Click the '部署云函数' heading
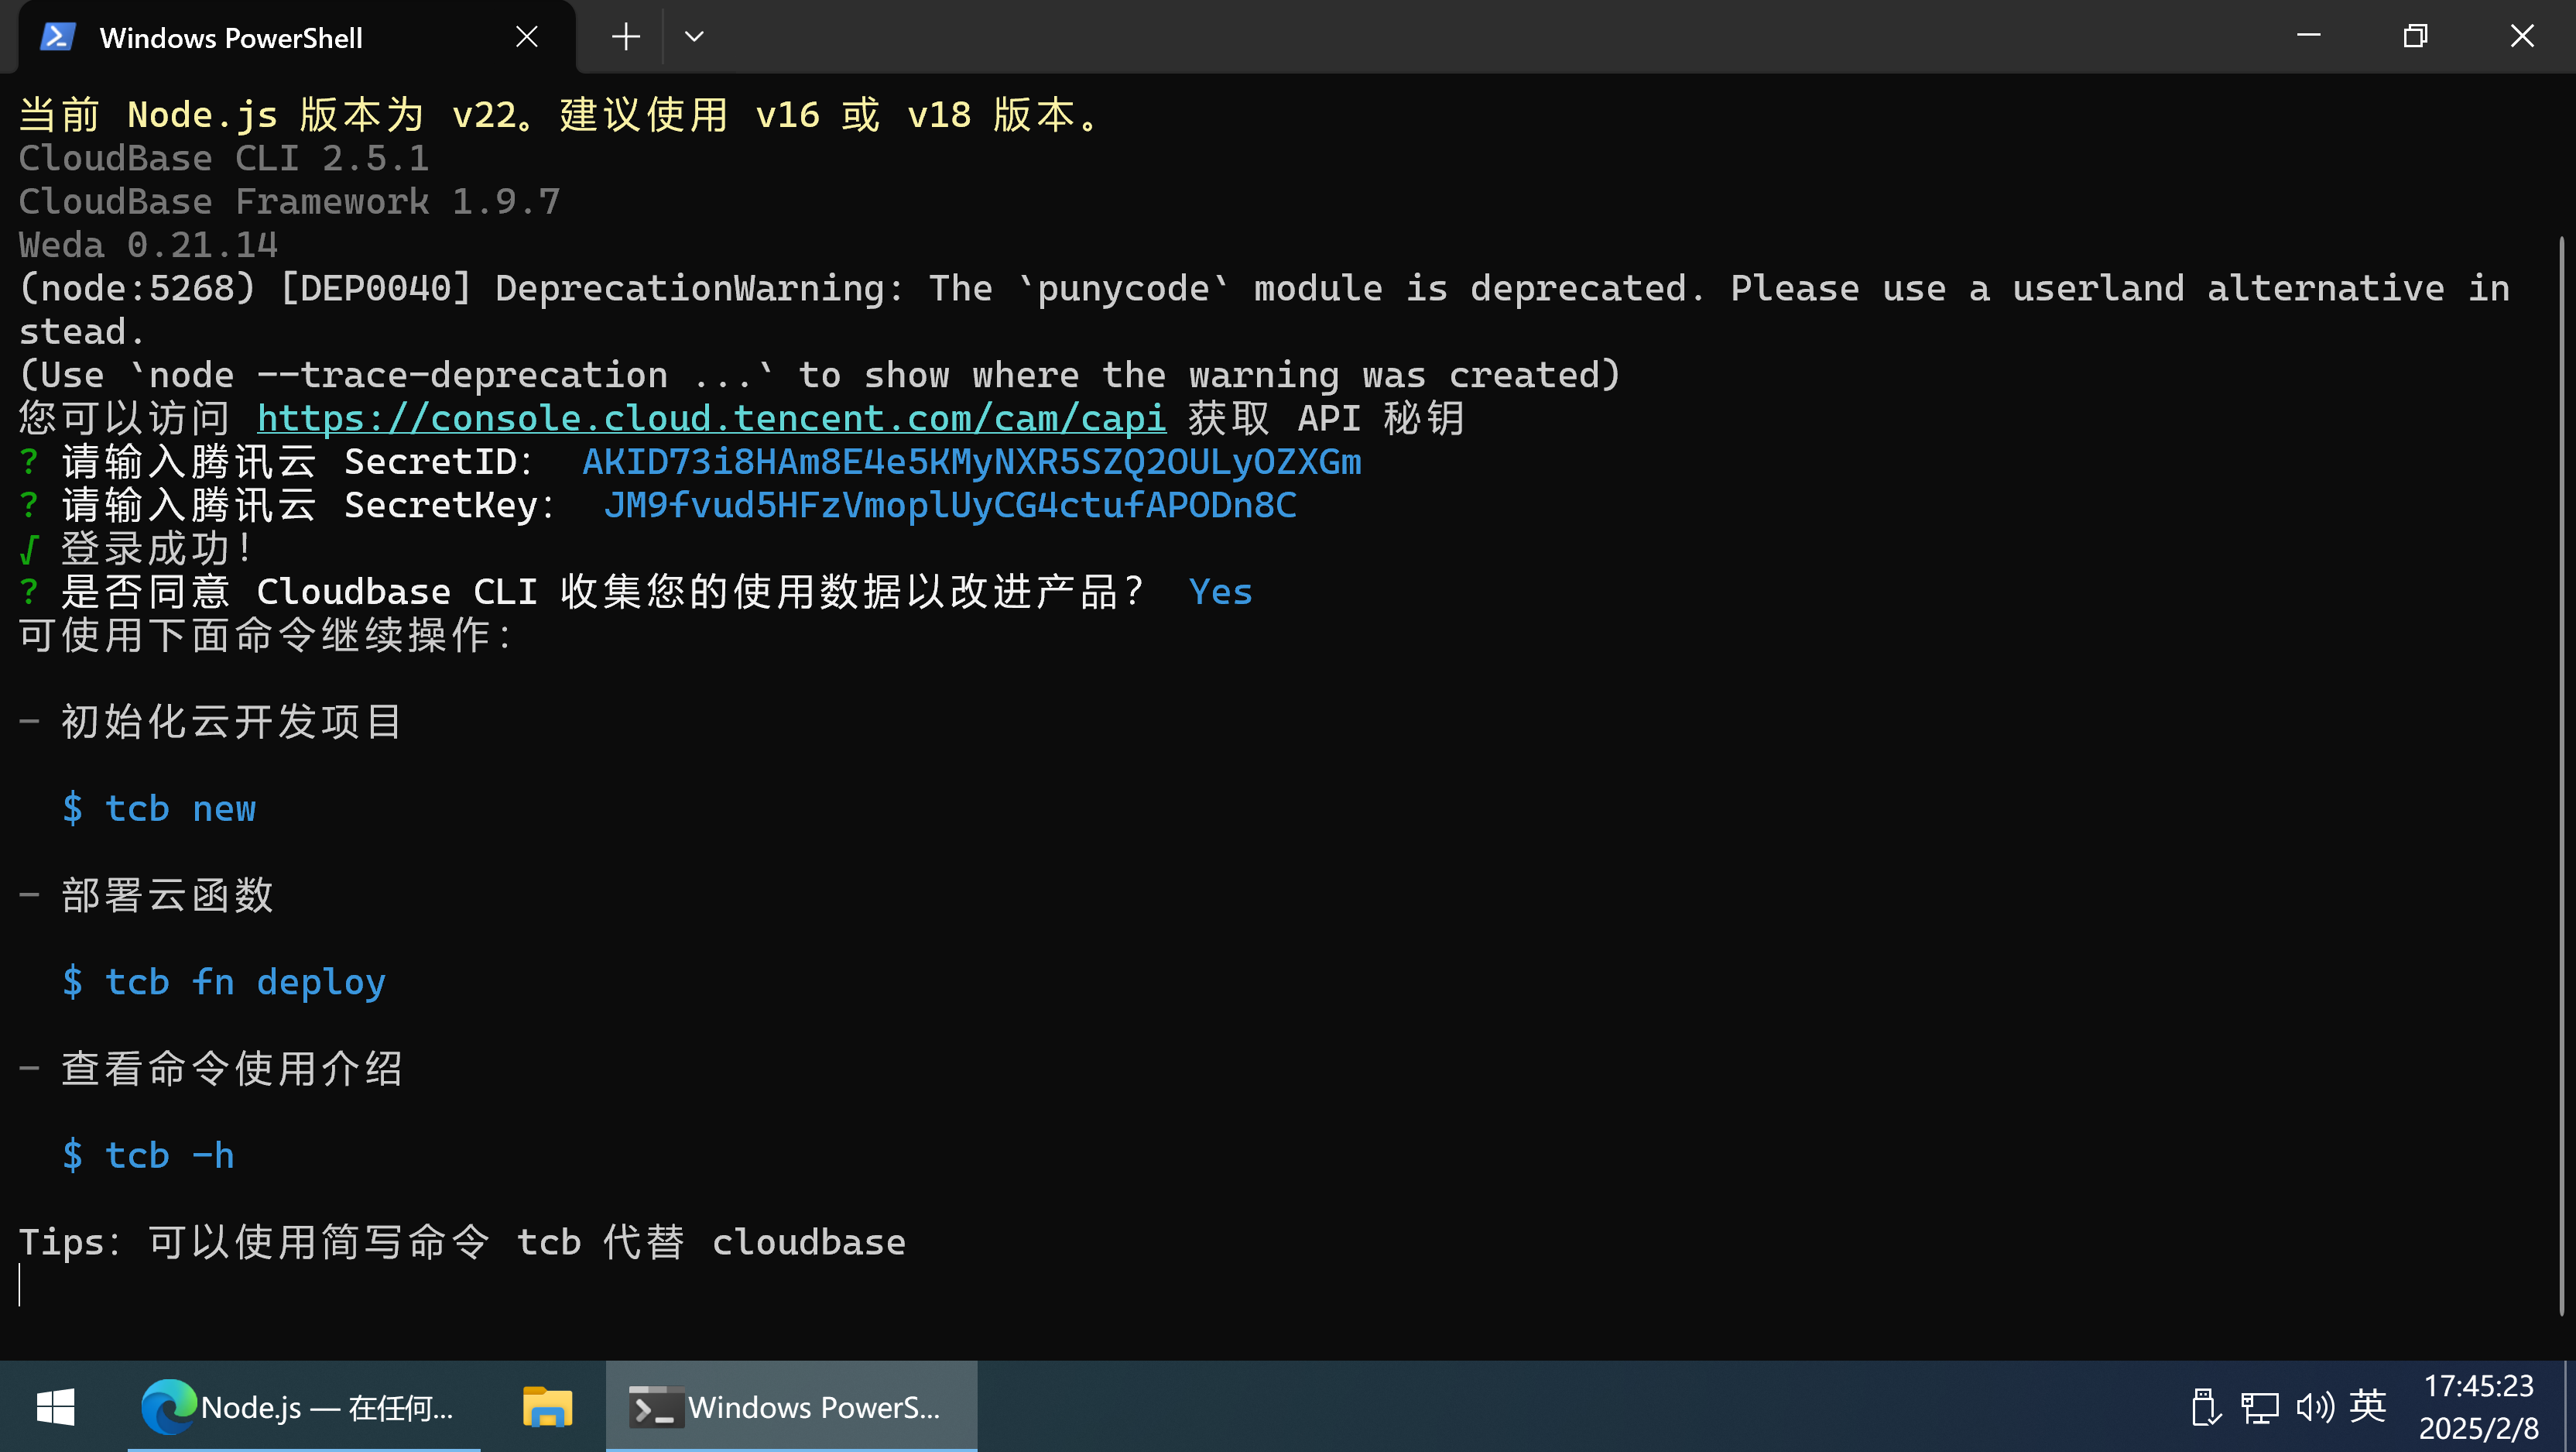This screenshot has height=1452, width=2576. 167,896
